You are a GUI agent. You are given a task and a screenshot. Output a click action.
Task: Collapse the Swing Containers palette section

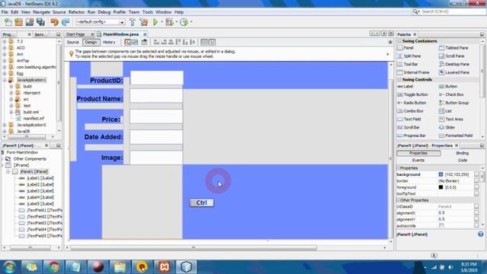click(x=399, y=41)
